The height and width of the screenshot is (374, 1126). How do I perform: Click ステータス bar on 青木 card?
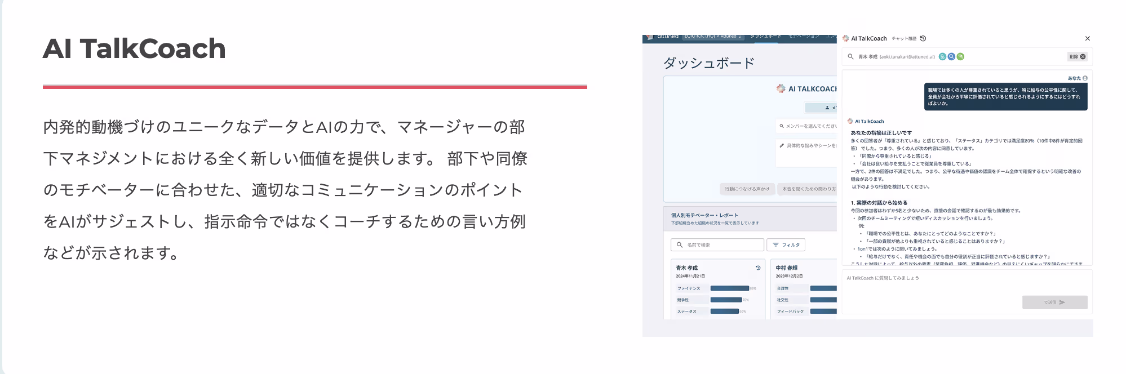(725, 311)
